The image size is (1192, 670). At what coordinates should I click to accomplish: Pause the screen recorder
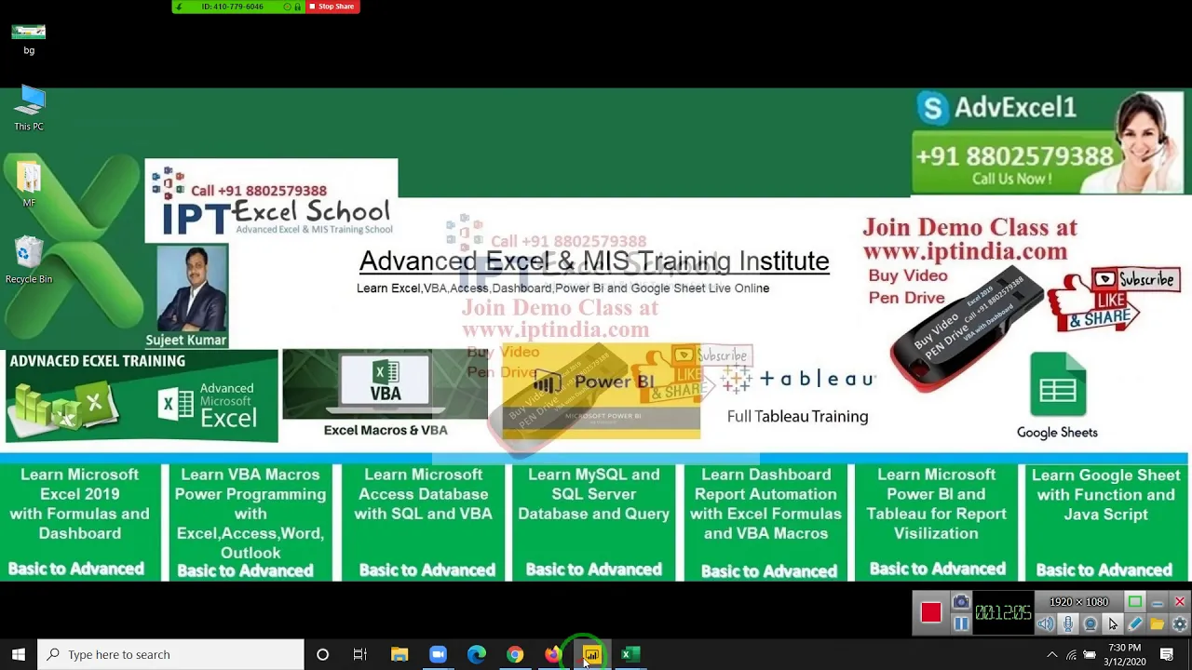[961, 623]
